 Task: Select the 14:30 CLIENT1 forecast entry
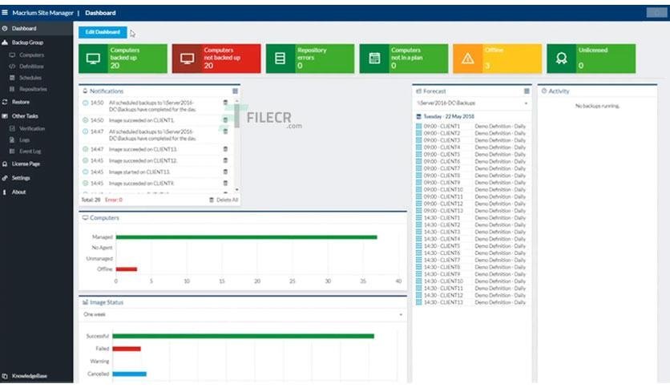click(x=470, y=218)
